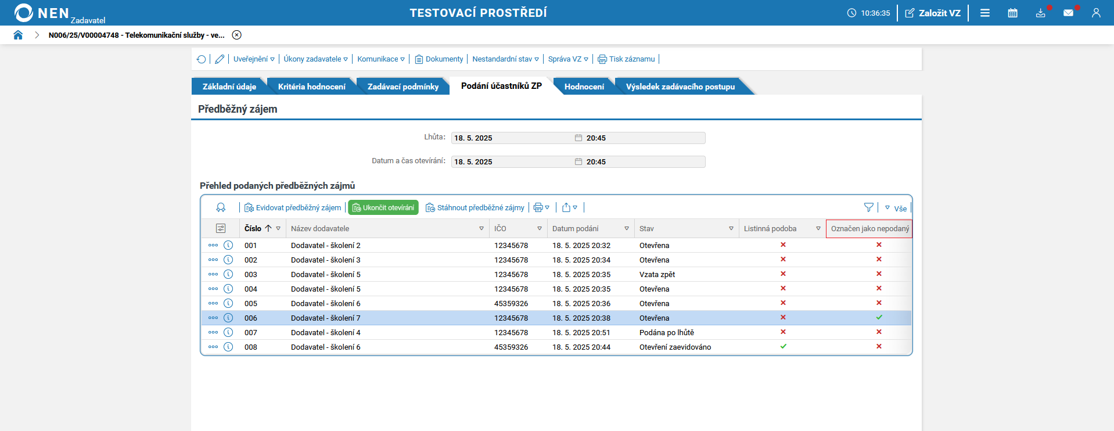
Task: Open the calendar icon in top bar
Action: tap(1012, 13)
